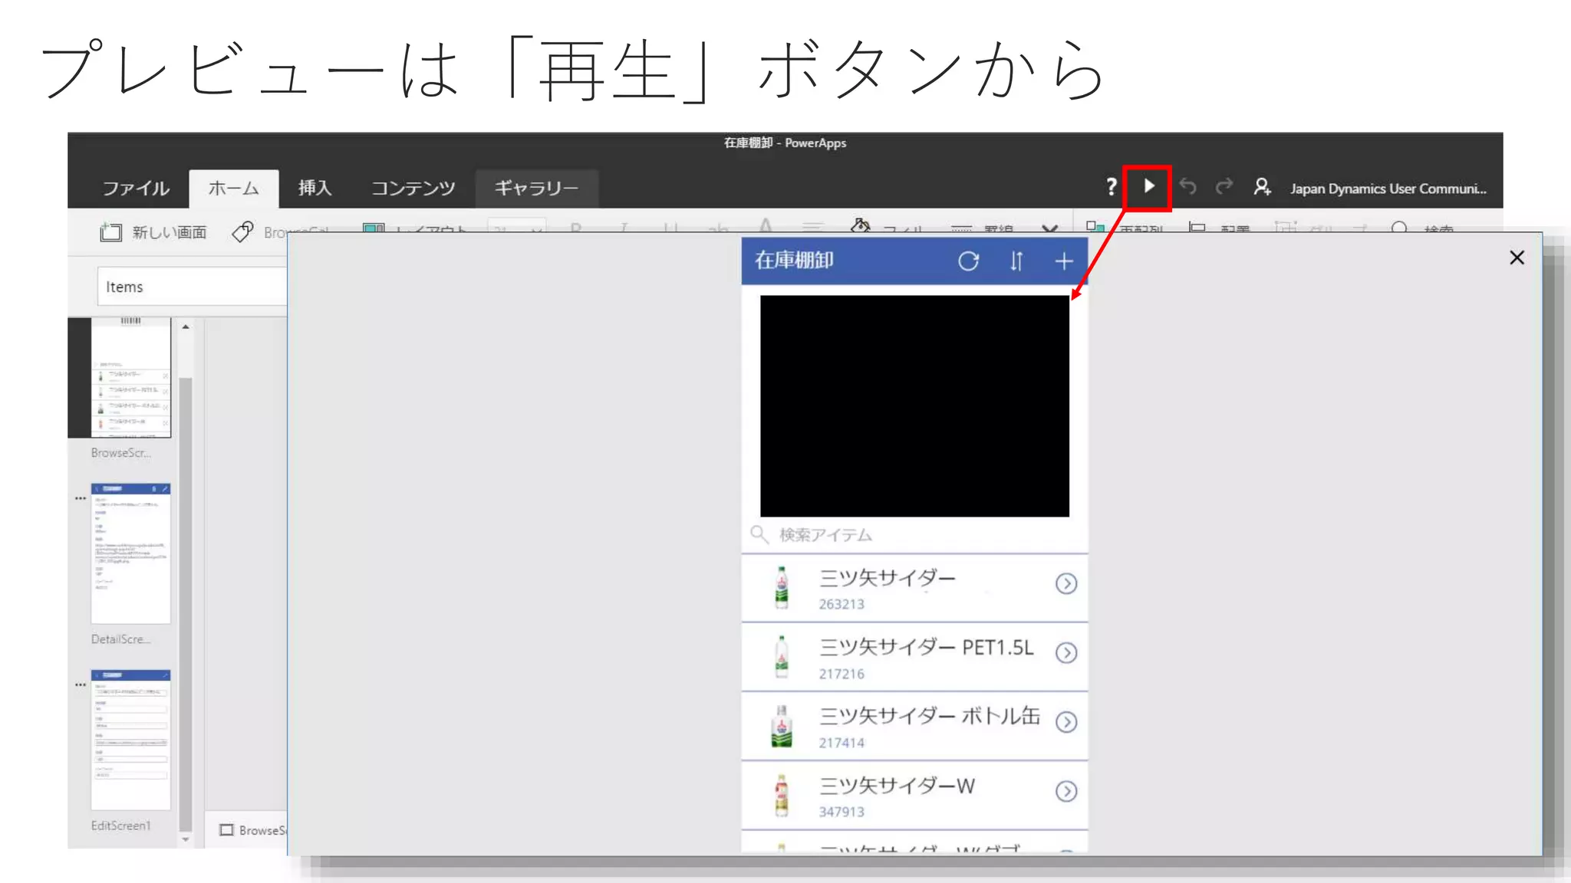Image resolution: width=1571 pixels, height=883 pixels.
Task: Select the 三ツ矢サイダー PET1.5L item title
Action: click(x=927, y=647)
